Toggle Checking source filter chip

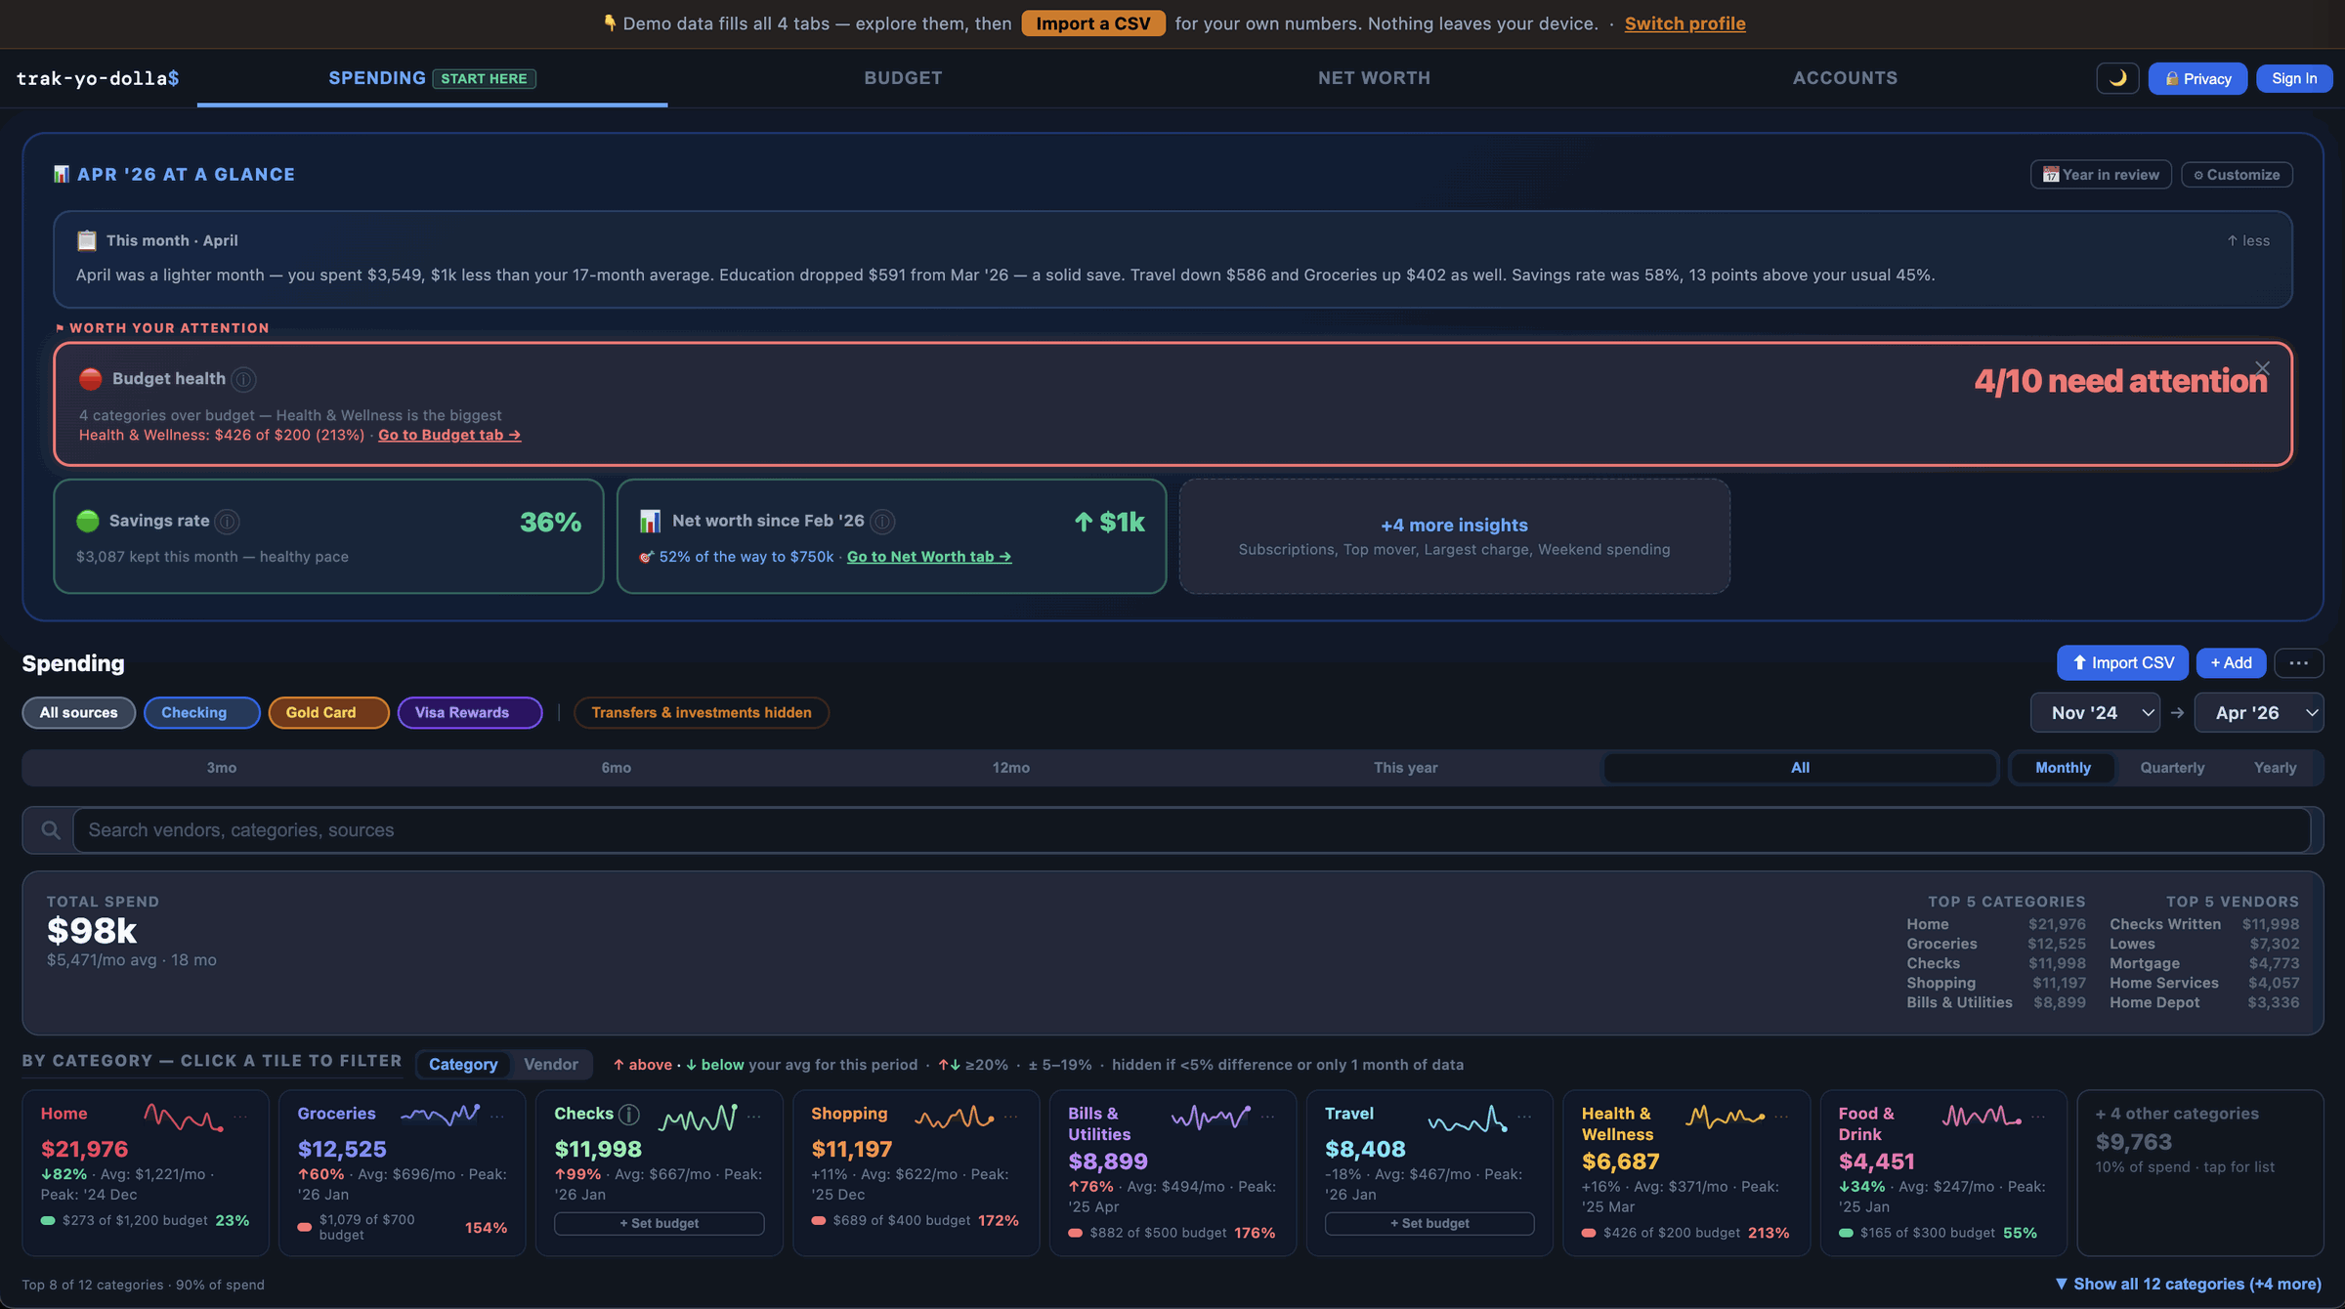click(x=201, y=713)
